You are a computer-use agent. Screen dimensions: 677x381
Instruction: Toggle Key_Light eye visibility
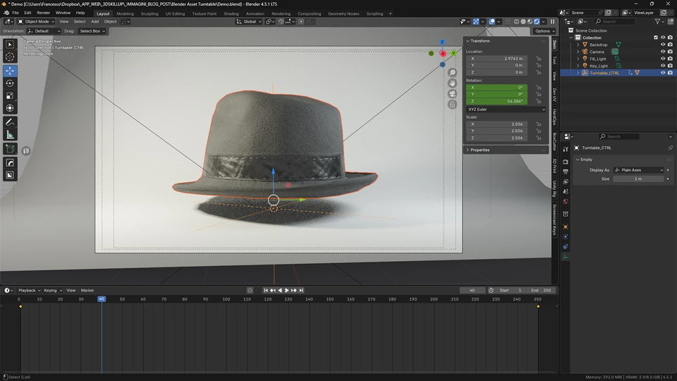[x=663, y=66]
